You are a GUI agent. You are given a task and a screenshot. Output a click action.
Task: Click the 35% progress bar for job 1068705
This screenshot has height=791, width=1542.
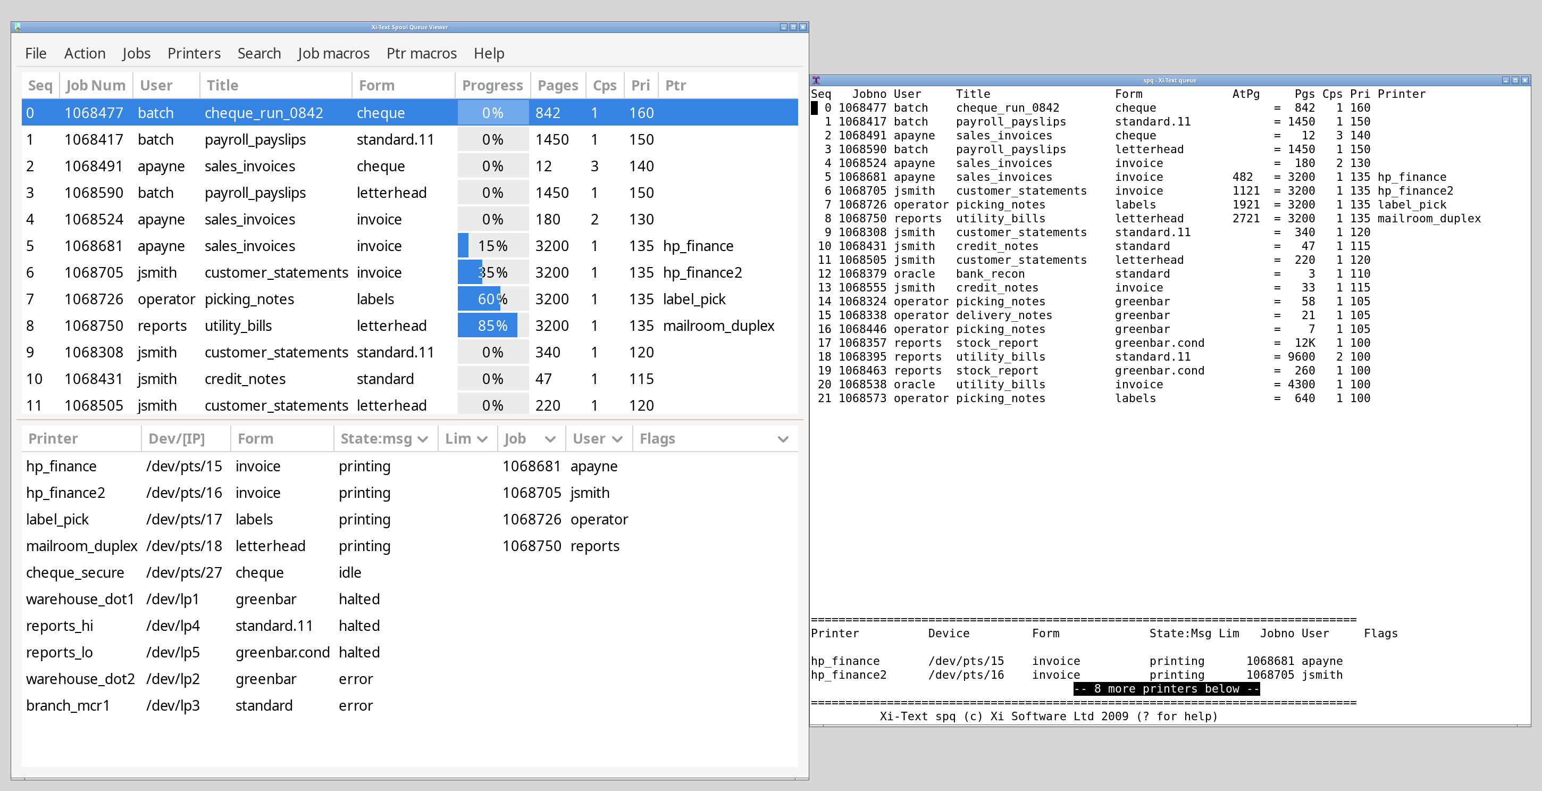[x=493, y=272]
